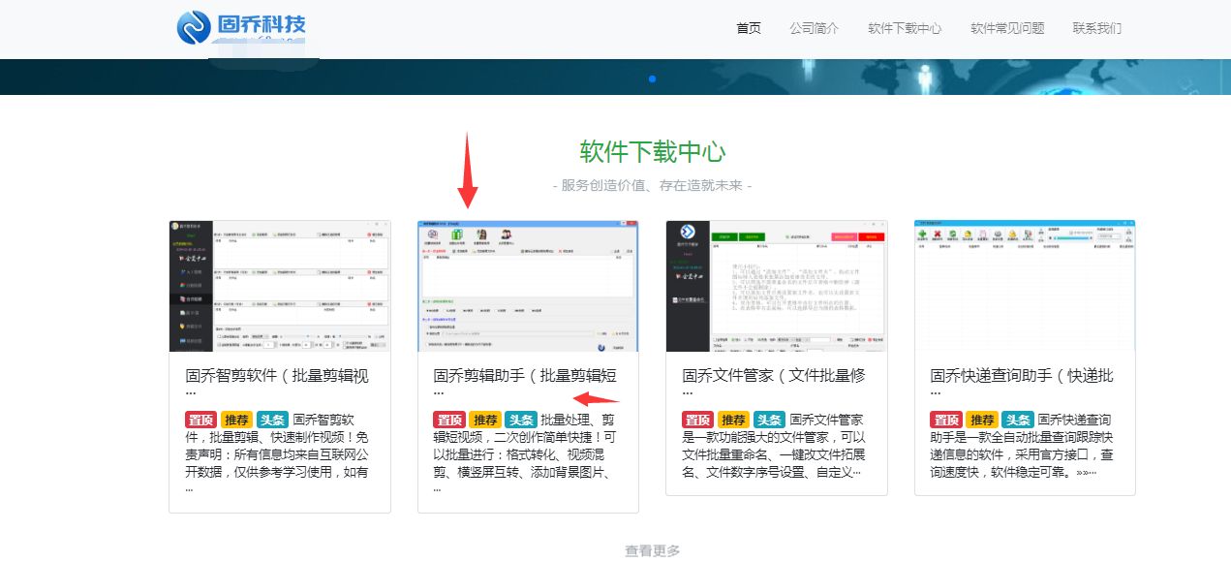
Task: Click 头条 badge on 固乔智剪软件 card
Action: coord(273,420)
